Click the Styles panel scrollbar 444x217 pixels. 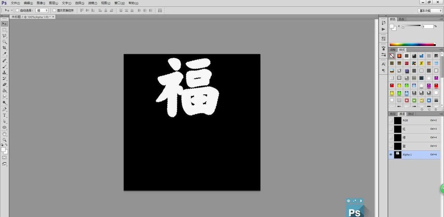442,79
